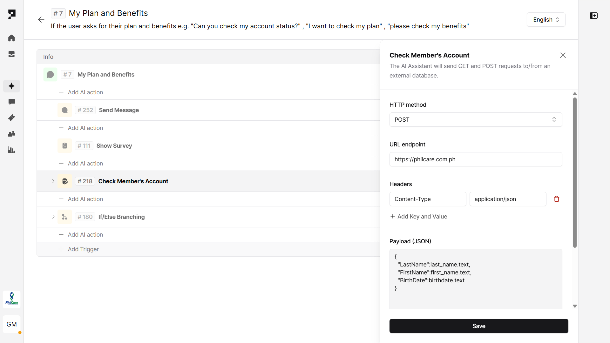
Task: Open the HTTP method POST dropdown
Action: (x=476, y=120)
